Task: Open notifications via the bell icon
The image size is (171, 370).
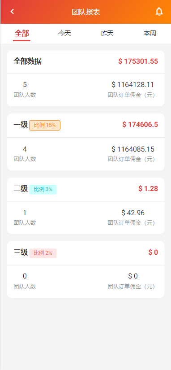Action: point(159,12)
